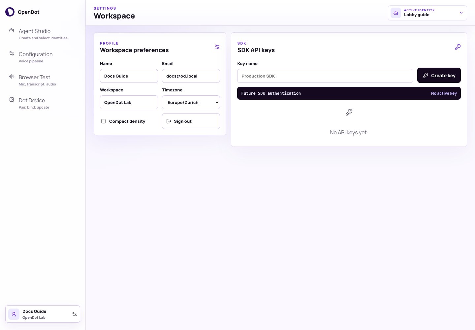This screenshot has width=475, height=330.
Task: Click the Lobby guide identity name
Action: pyautogui.click(x=417, y=15)
